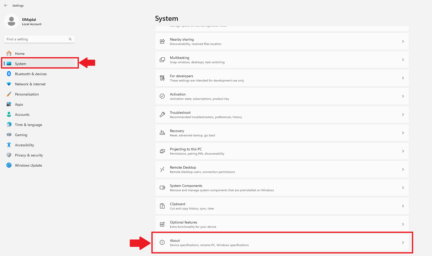
Task: Switch to the Apps section
Action: (x=19, y=104)
